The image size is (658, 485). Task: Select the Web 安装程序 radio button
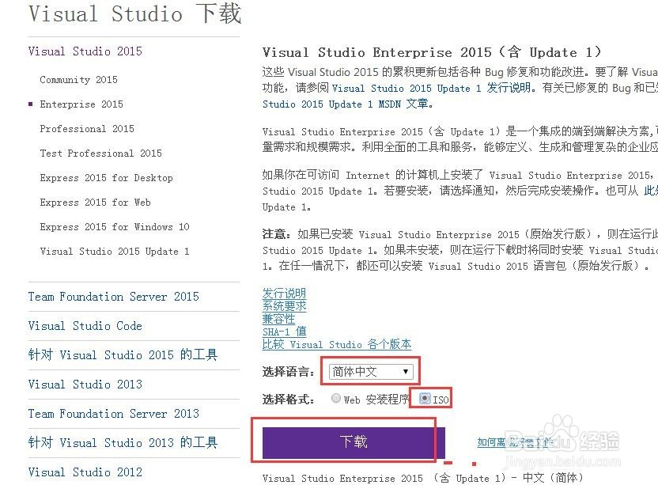pos(335,398)
